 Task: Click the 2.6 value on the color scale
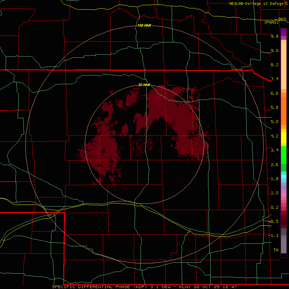(275, 165)
